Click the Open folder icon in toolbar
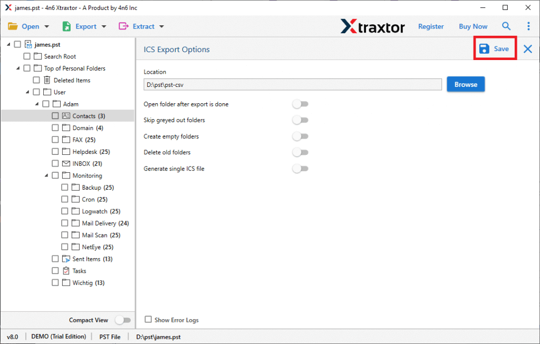Image resolution: width=540 pixels, height=344 pixels. click(13, 26)
